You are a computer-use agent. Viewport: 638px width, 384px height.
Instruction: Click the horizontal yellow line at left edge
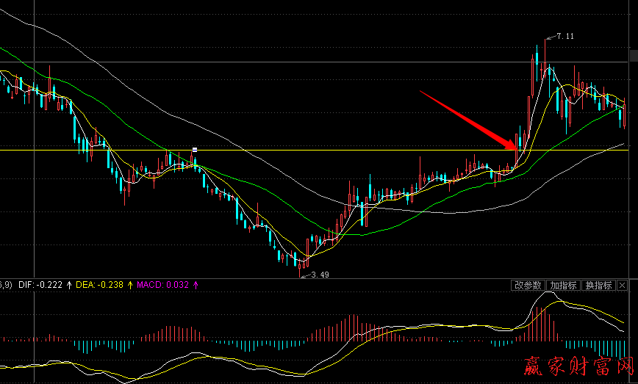click(4, 150)
